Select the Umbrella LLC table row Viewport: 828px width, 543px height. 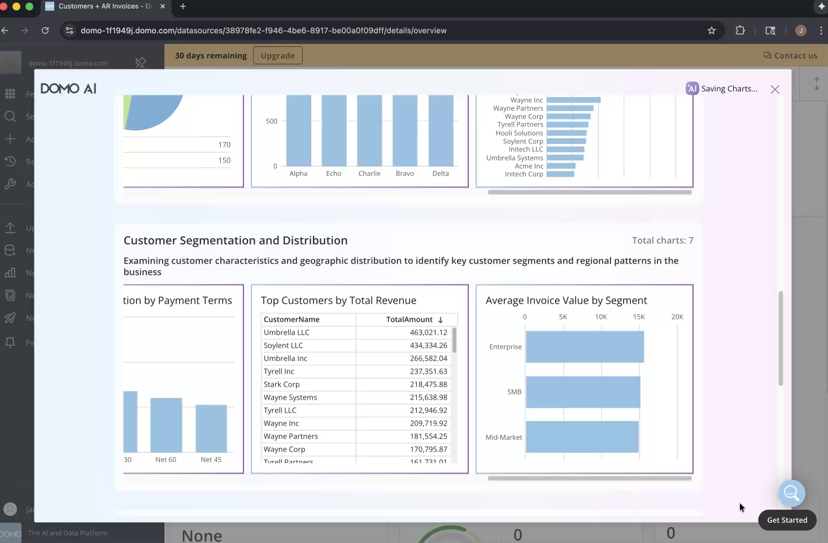click(356, 332)
